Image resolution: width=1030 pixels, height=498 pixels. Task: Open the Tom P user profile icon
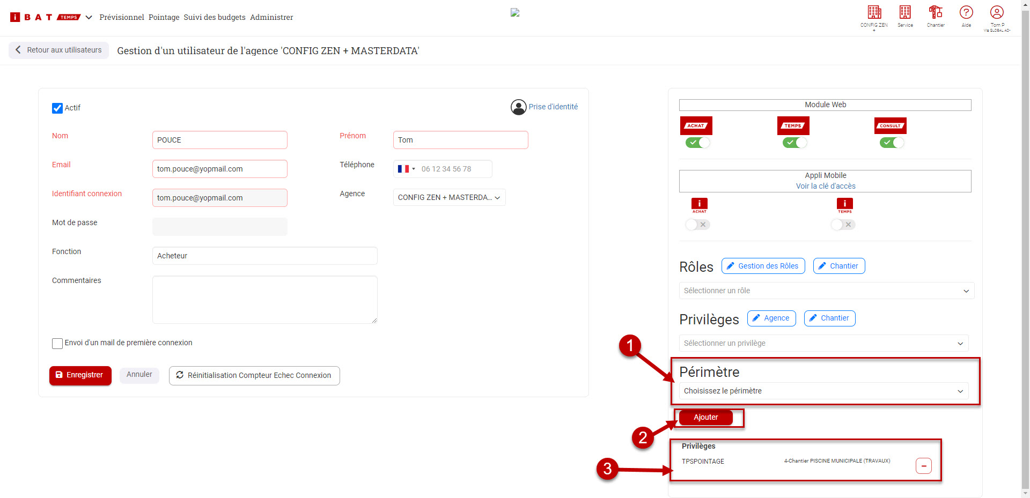click(x=997, y=12)
